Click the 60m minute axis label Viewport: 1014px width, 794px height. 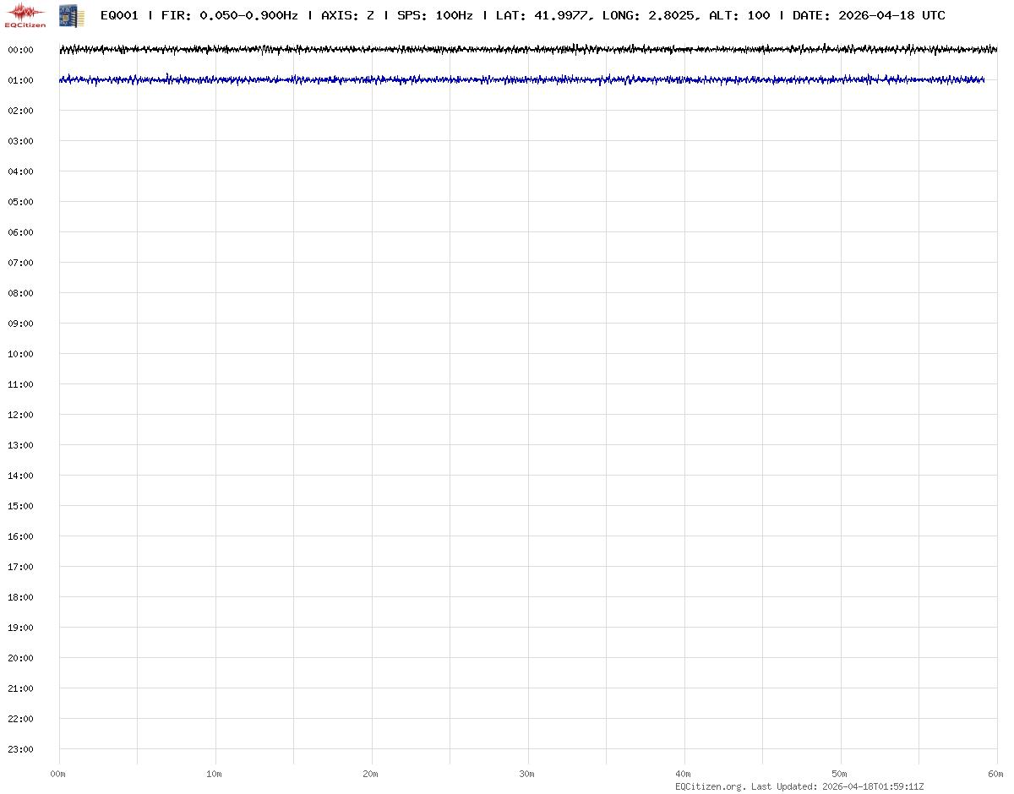coord(996,774)
